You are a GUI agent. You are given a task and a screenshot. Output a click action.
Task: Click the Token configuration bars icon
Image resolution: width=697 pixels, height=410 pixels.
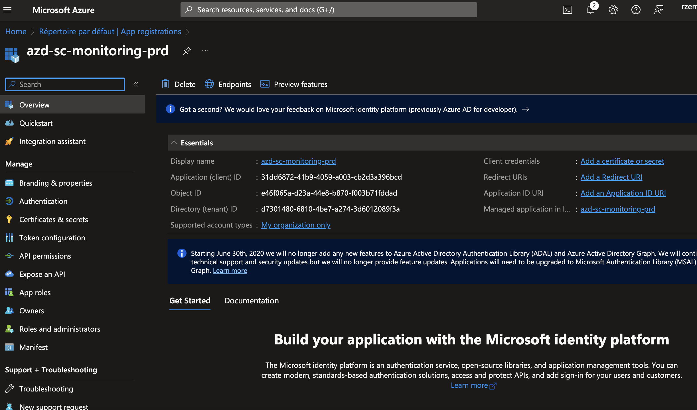(x=9, y=238)
